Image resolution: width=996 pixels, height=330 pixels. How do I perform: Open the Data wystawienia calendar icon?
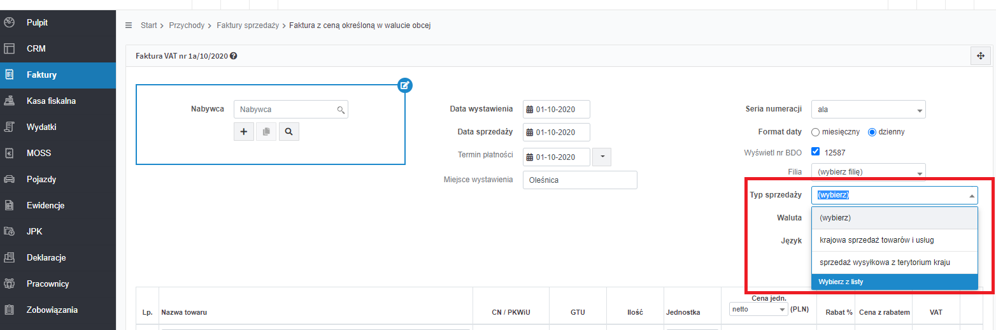(x=529, y=110)
